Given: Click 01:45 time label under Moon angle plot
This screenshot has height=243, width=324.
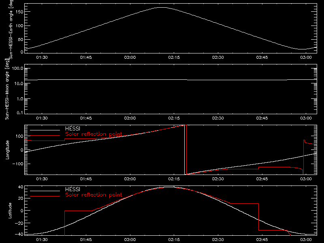Looking at the screenshot, I should 86,118.
